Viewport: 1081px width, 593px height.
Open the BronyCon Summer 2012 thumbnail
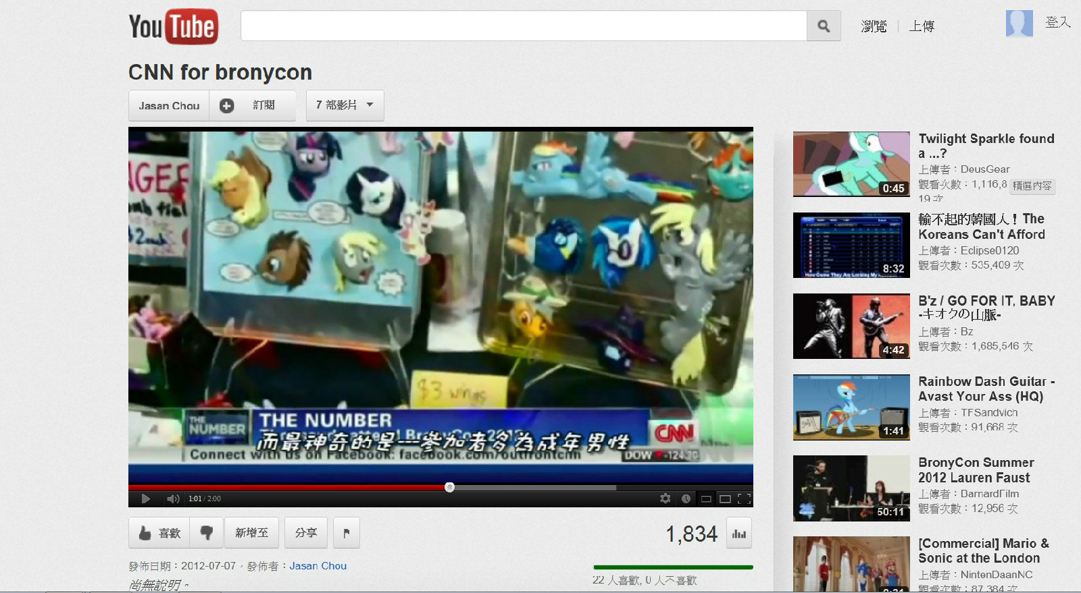(x=851, y=488)
